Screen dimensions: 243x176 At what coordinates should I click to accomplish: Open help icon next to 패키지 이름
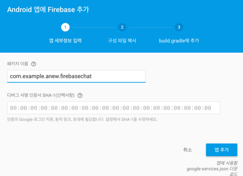point(34,64)
